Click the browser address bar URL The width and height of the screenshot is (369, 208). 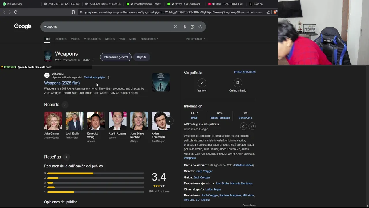pyautogui.click(x=174, y=12)
